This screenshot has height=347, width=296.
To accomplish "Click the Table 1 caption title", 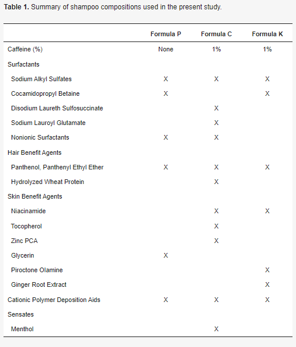I will coord(113,7).
